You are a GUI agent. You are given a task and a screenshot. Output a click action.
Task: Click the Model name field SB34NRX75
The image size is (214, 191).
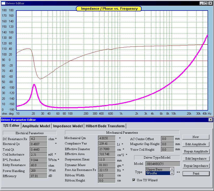pos(163,164)
